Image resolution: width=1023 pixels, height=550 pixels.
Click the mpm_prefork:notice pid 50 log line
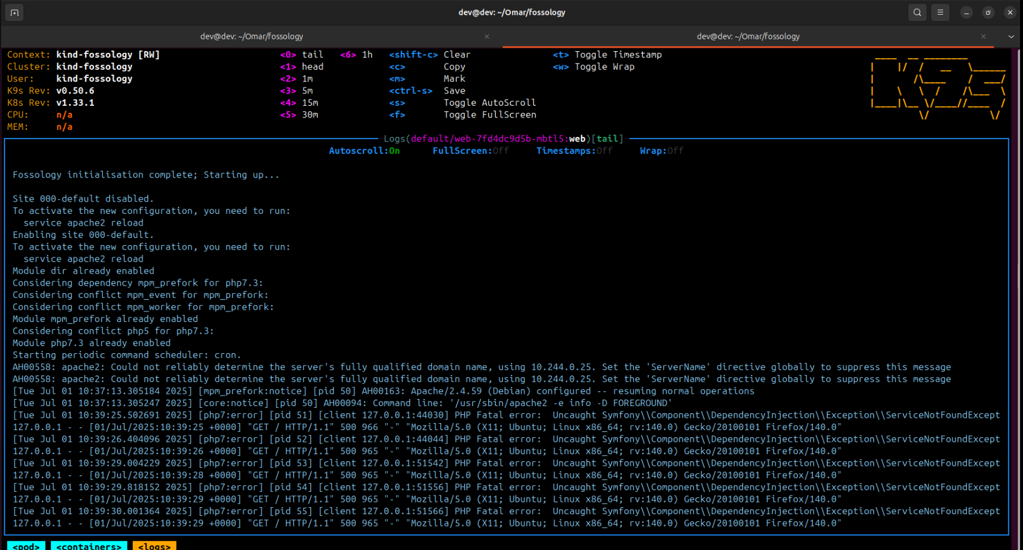point(383,391)
